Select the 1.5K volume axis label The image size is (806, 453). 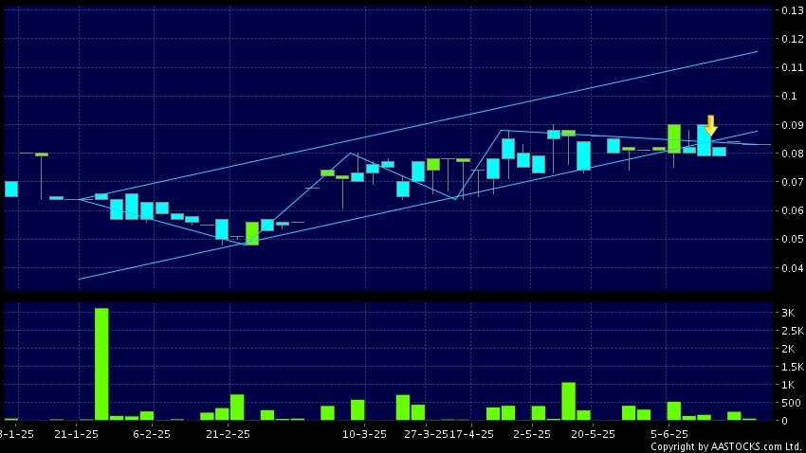793,367
